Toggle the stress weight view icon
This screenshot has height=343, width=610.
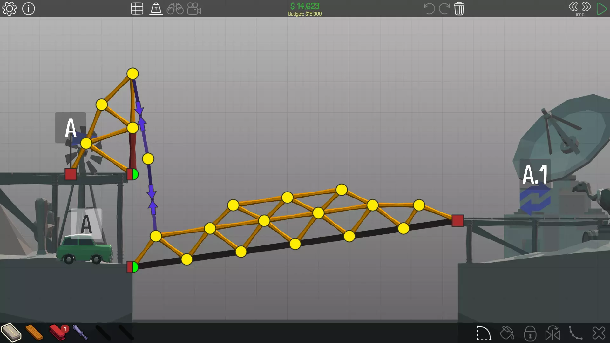click(x=156, y=9)
